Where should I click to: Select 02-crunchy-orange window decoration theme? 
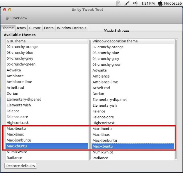[133, 47]
